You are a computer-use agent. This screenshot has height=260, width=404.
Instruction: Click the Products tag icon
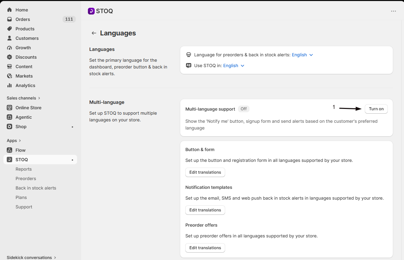click(x=9, y=29)
